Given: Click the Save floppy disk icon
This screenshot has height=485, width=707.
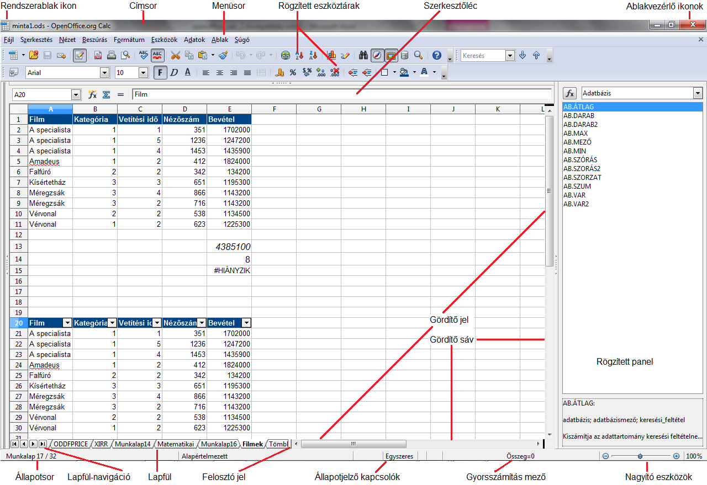Looking at the screenshot, I should point(48,55).
